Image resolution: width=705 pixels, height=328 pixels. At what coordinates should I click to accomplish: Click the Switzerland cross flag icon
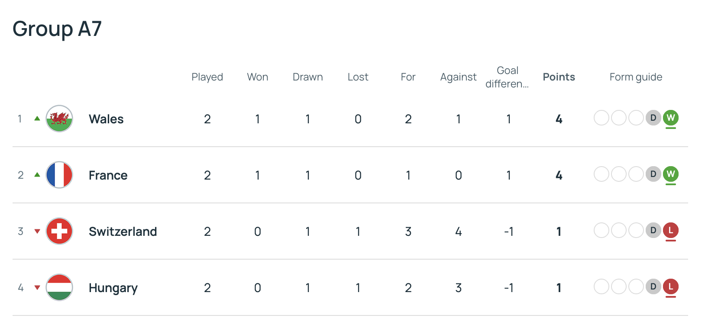pos(59,231)
